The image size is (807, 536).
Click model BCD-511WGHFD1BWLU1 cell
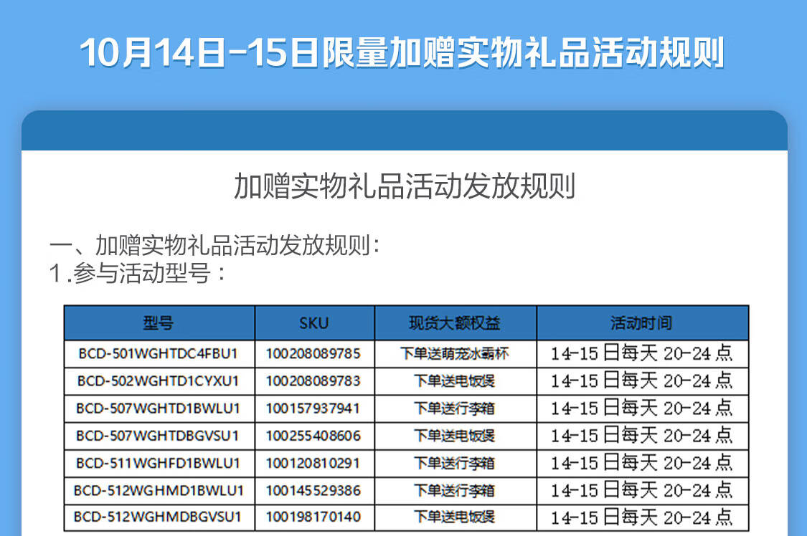[x=159, y=463]
